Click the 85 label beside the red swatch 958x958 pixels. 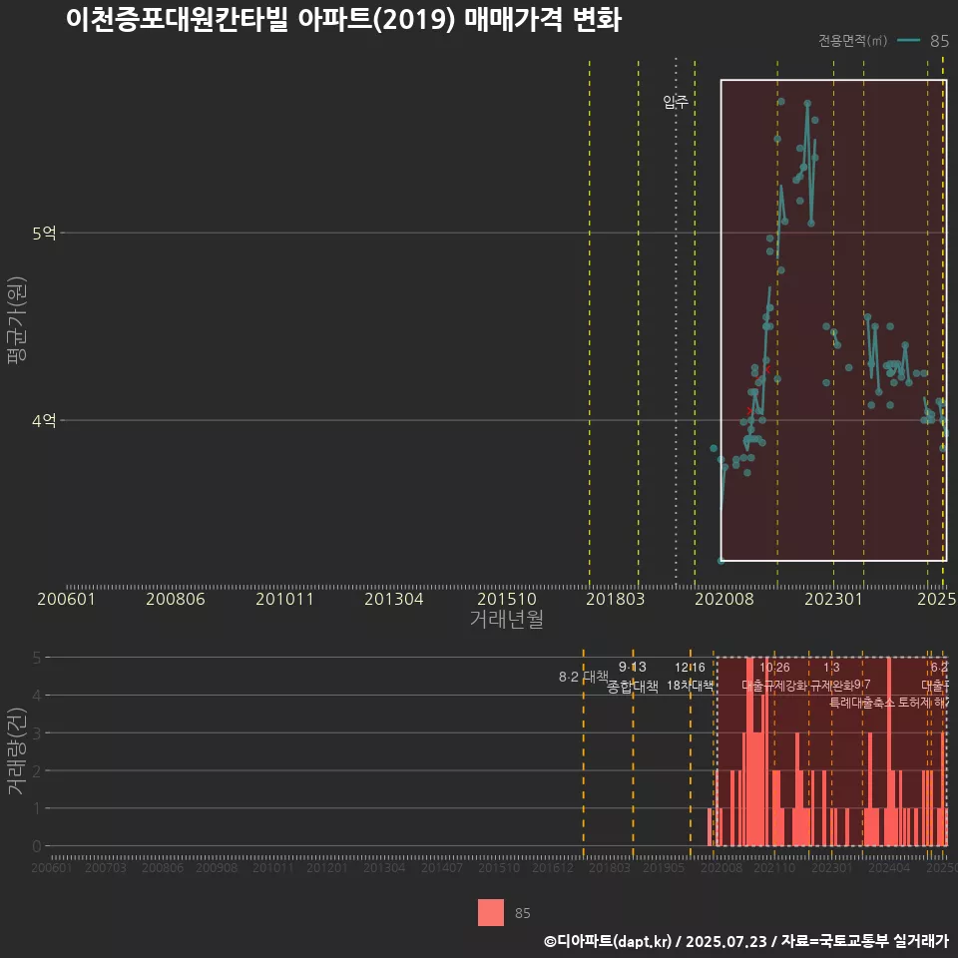point(522,913)
